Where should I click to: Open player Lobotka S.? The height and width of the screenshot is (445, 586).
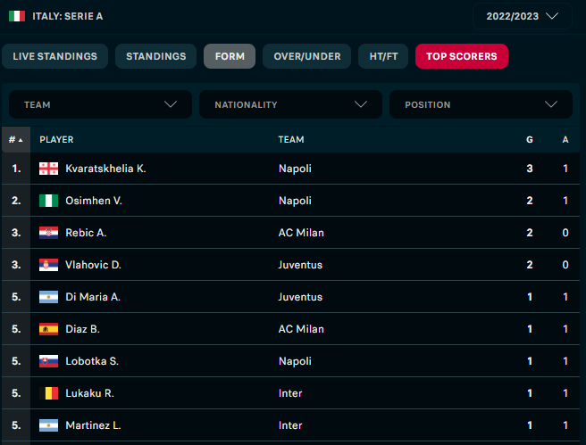click(92, 361)
